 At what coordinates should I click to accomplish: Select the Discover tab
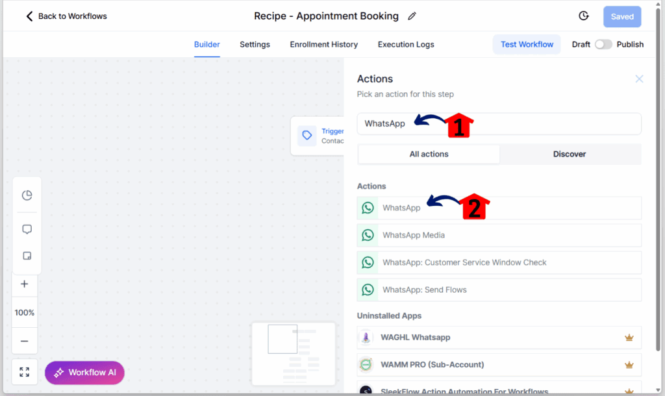point(570,154)
